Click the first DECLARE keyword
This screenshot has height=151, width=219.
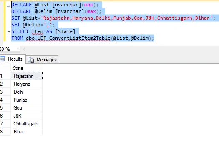click(x=21, y=5)
